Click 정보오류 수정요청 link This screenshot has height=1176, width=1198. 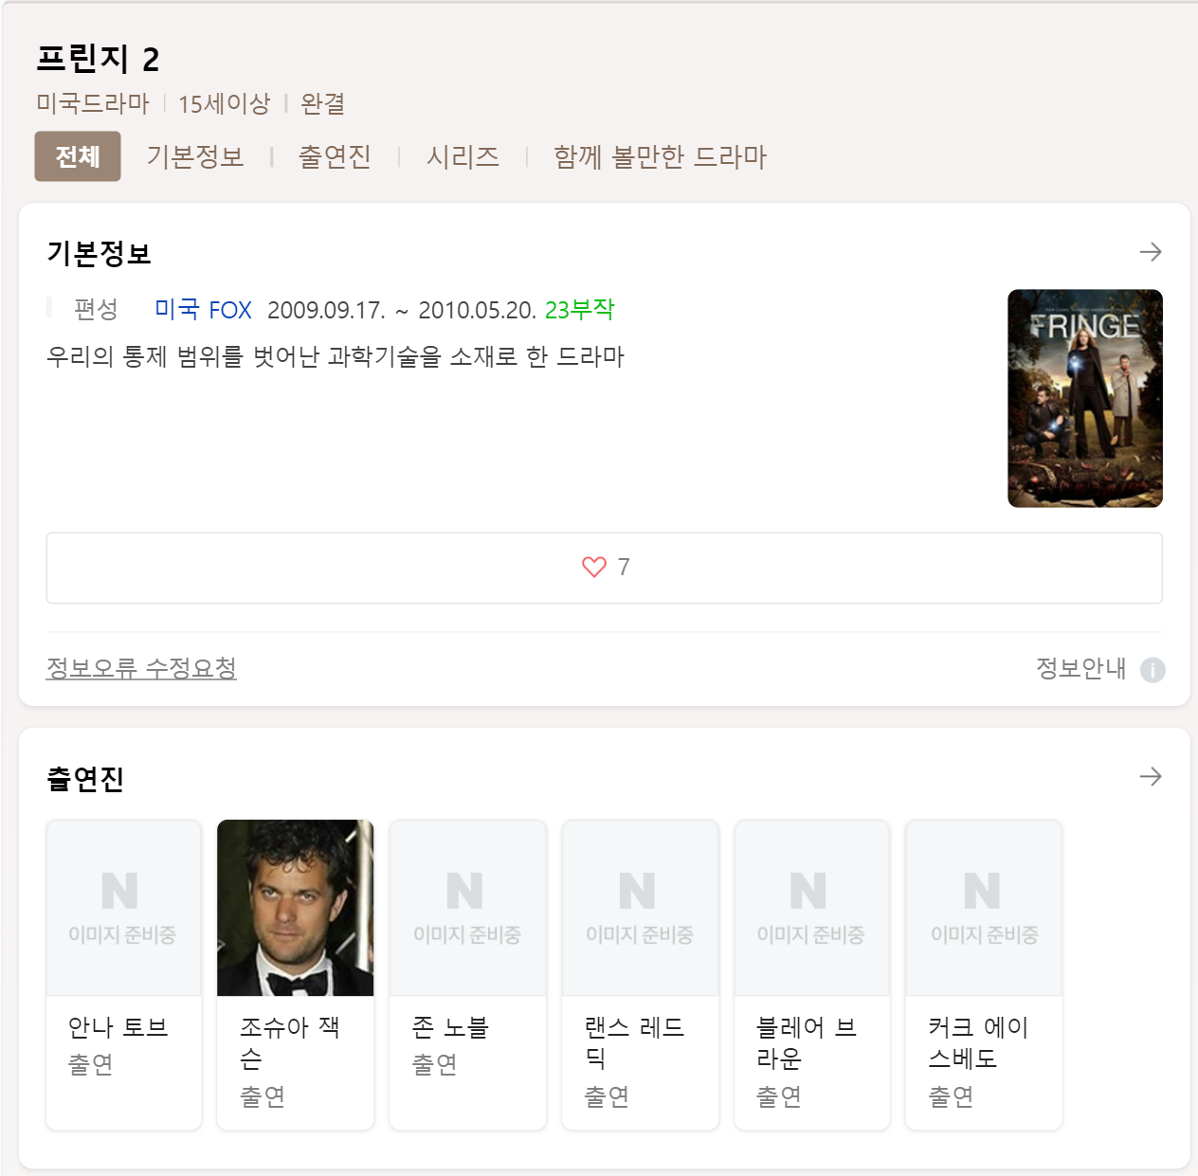coord(141,668)
